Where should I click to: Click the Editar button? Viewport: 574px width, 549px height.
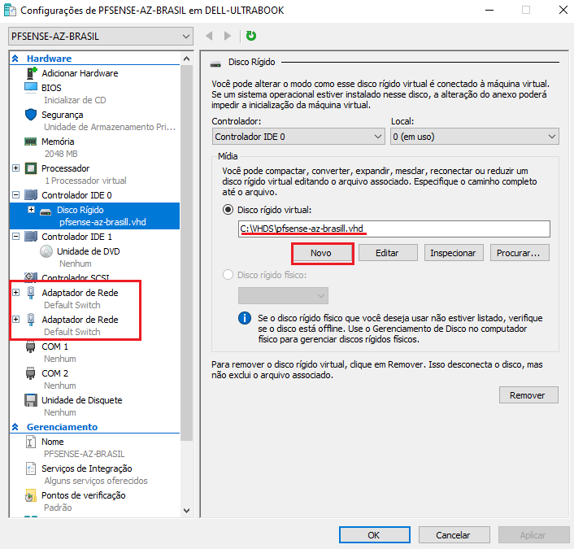[x=387, y=253]
